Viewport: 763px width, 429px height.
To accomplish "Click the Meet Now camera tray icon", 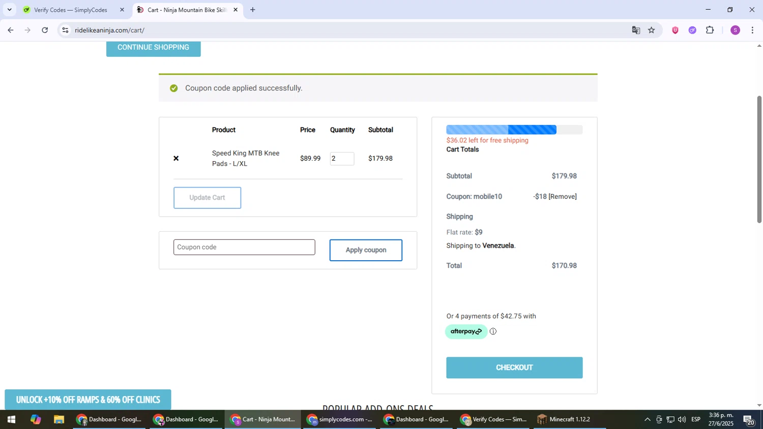I will (x=659, y=420).
